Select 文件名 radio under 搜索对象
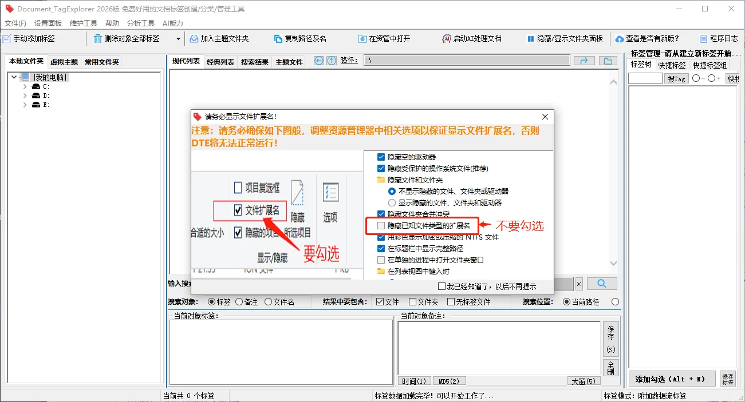Screen dimensions: 745x402 pyautogui.click(x=268, y=301)
